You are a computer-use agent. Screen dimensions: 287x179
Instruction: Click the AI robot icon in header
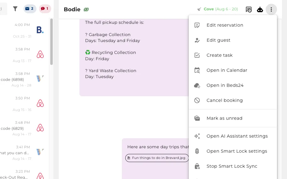[x=260, y=9]
